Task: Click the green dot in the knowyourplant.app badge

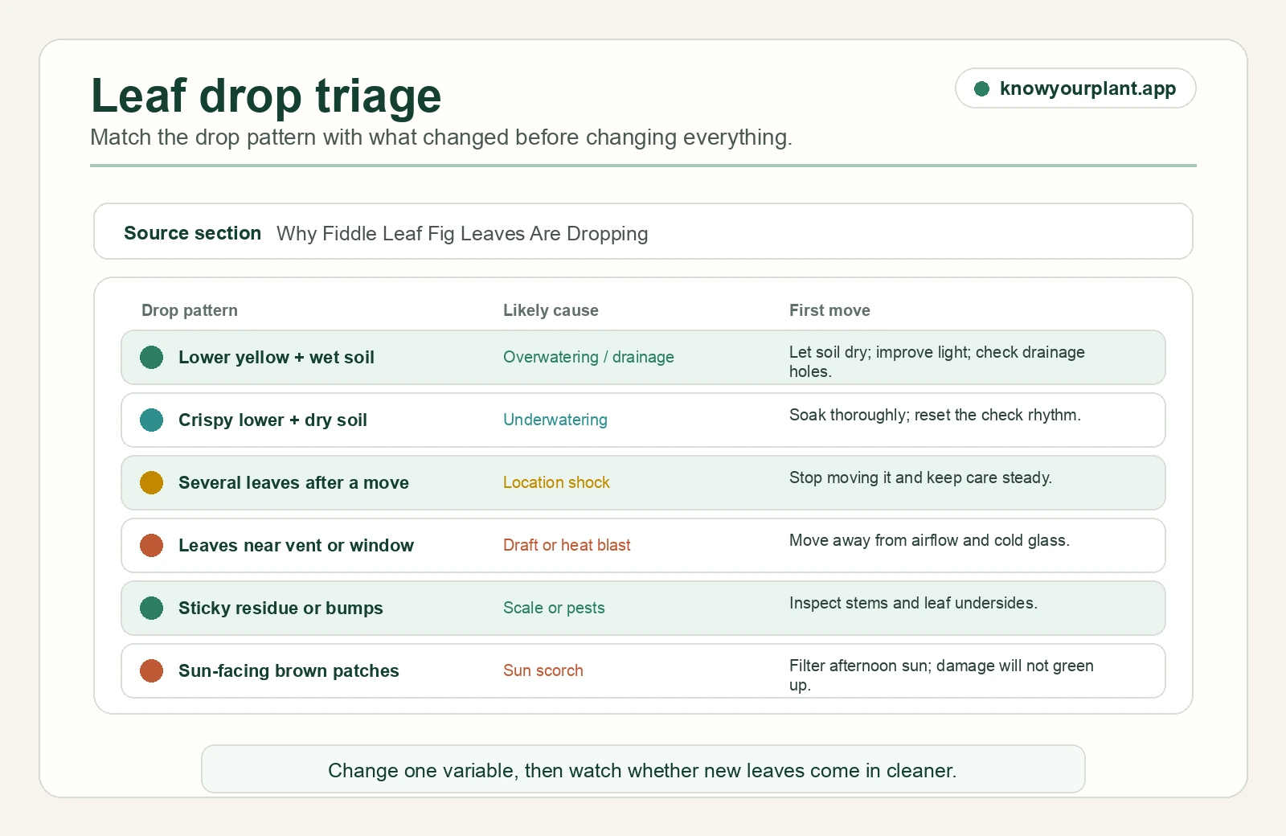Action: 981,88
